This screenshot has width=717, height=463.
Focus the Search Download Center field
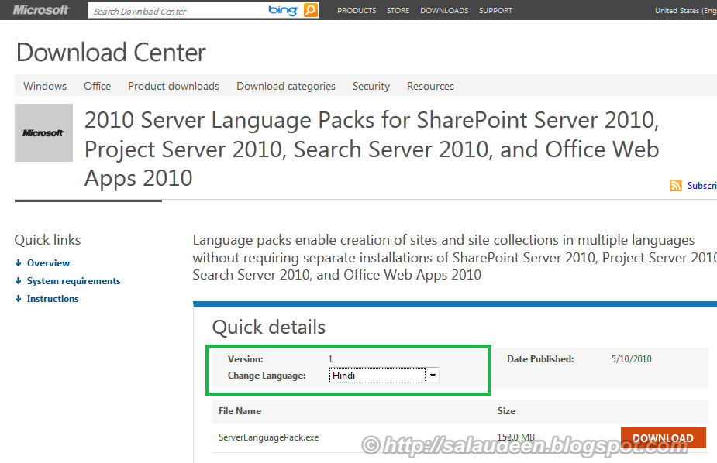178,11
